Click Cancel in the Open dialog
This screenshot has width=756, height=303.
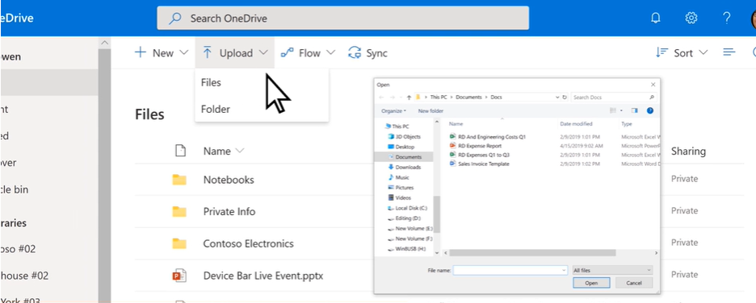pyautogui.click(x=634, y=283)
